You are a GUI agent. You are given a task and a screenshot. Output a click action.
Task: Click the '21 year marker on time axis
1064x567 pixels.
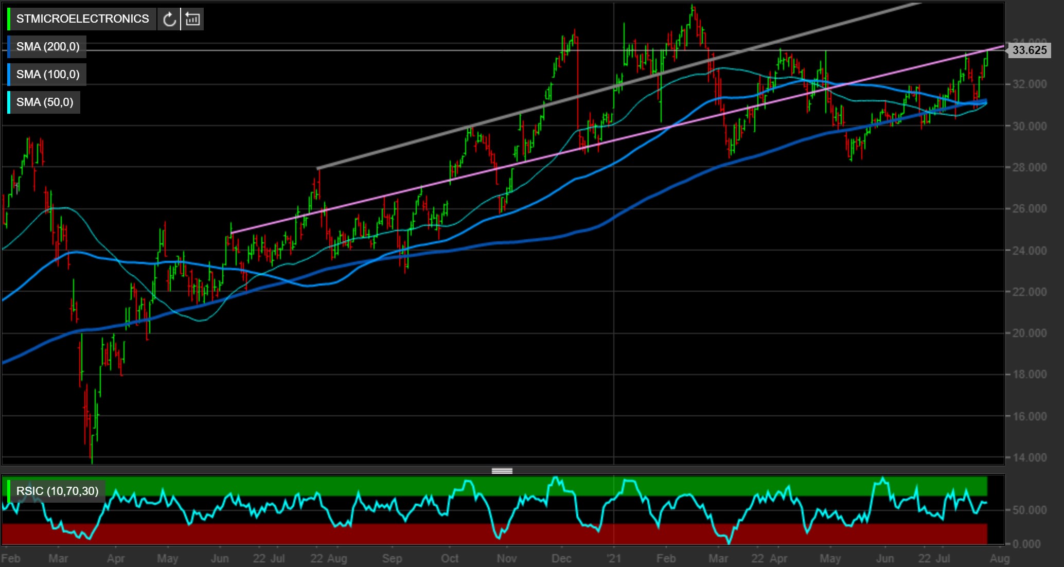click(614, 558)
